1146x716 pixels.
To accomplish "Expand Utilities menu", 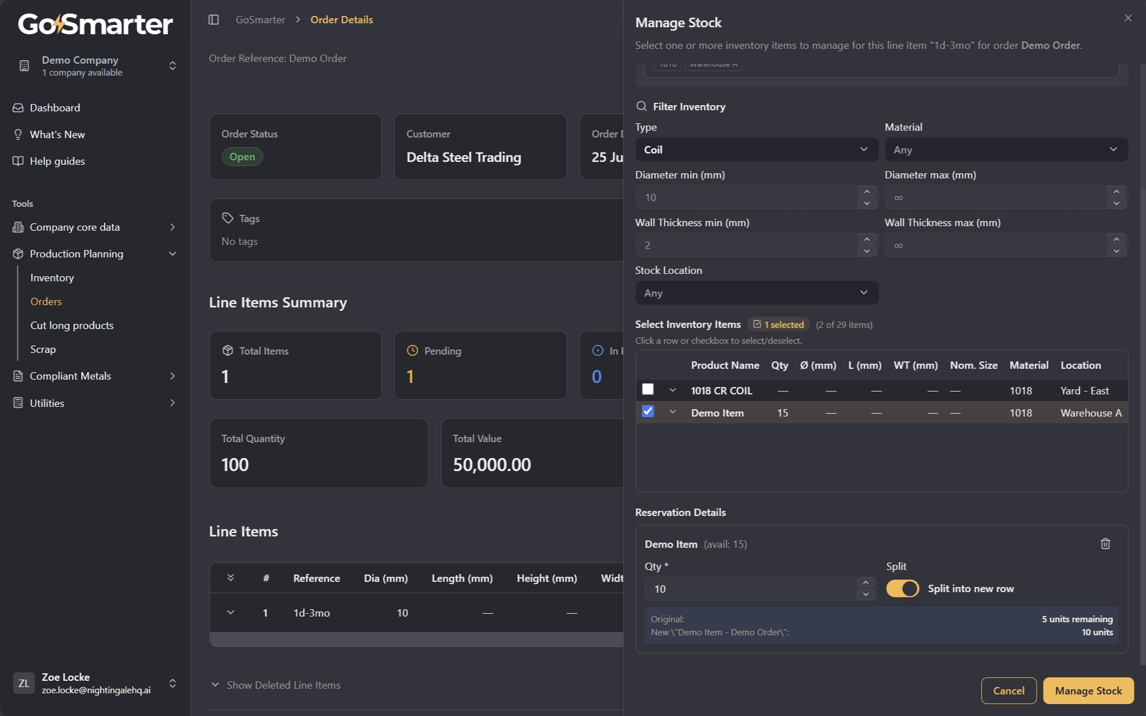I will (172, 403).
